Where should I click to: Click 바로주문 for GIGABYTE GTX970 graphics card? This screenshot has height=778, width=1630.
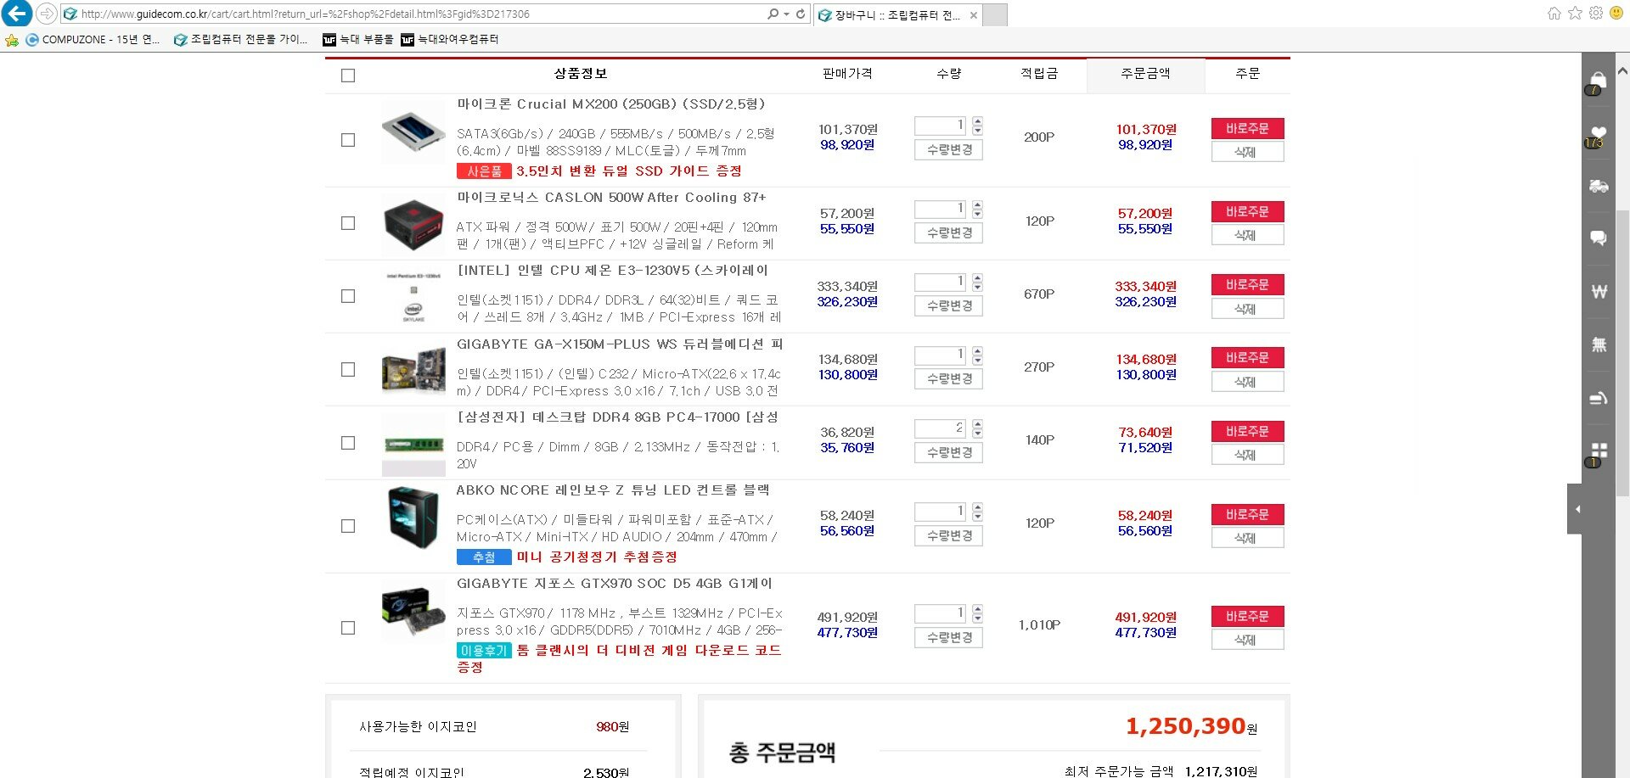[1246, 616]
